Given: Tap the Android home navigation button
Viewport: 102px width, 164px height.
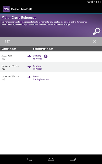Looking at the screenshot, I should tap(51, 159).
